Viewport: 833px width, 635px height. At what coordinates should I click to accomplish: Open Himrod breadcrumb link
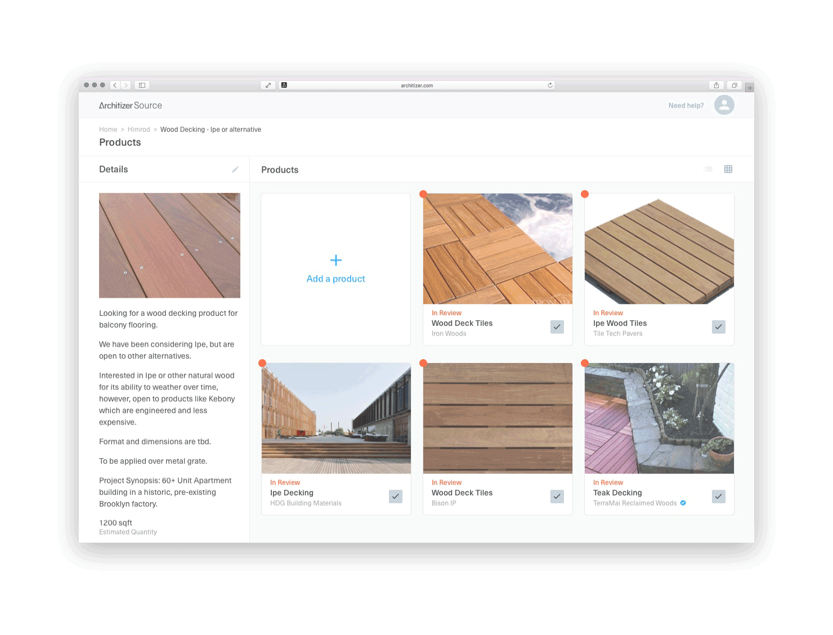138,129
